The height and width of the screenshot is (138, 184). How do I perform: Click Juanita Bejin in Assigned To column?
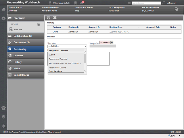pyautogui.click(x=93, y=32)
